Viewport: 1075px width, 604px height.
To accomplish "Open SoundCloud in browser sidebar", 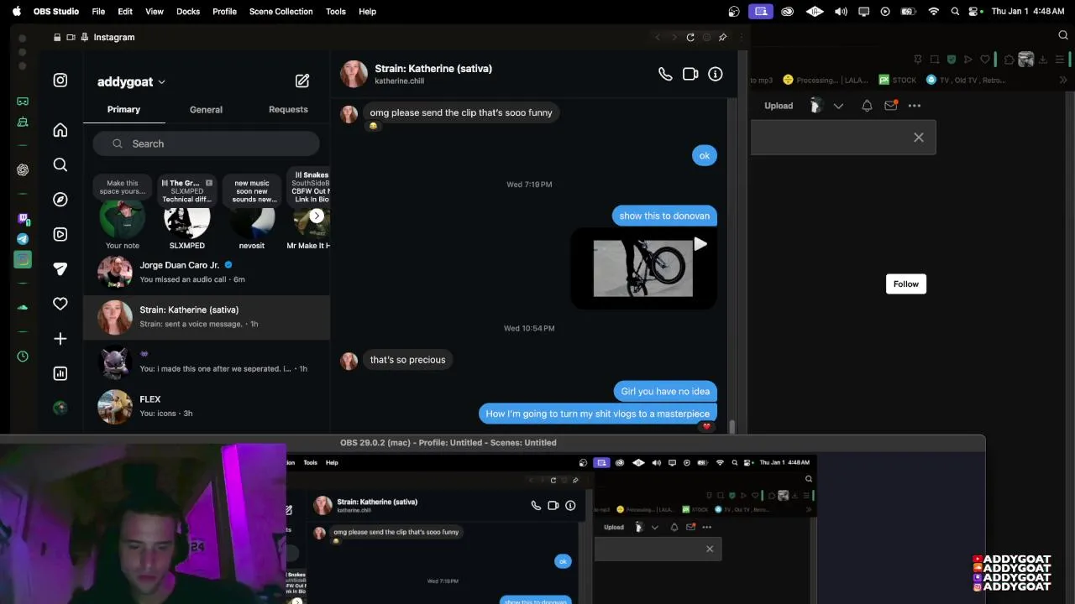I will (x=23, y=308).
